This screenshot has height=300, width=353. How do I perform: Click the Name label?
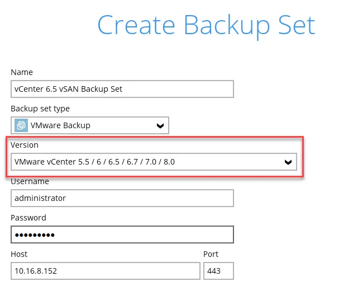click(x=22, y=72)
